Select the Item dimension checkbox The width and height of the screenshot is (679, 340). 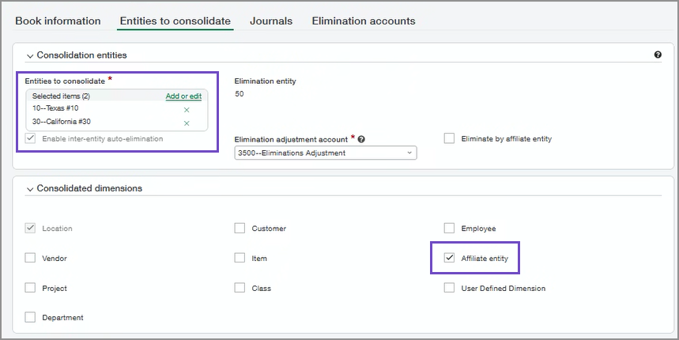point(240,258)
